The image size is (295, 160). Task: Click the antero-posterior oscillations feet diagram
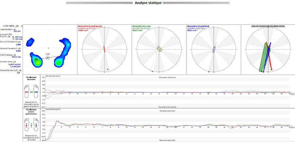click(32, 125)
